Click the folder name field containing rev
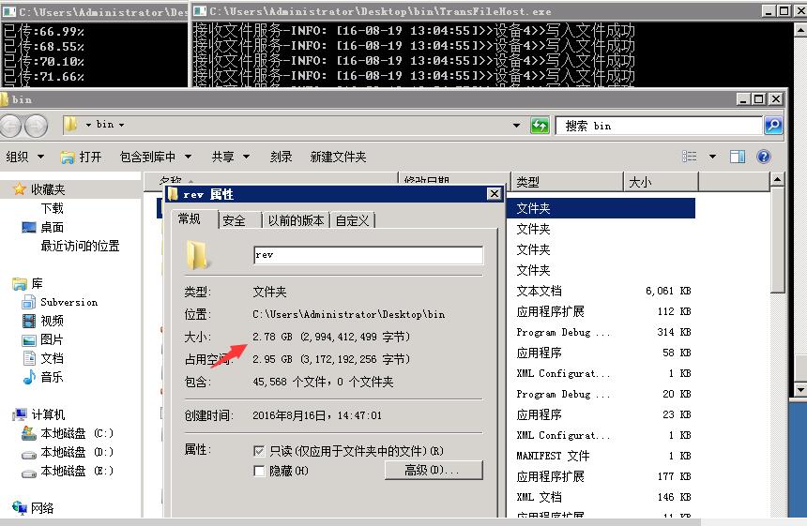Image resolution: width=807 pixels, height=526 pixels. click(369, 255)
